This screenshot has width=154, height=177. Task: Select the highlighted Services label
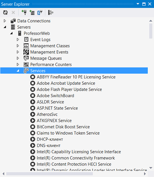38,71
